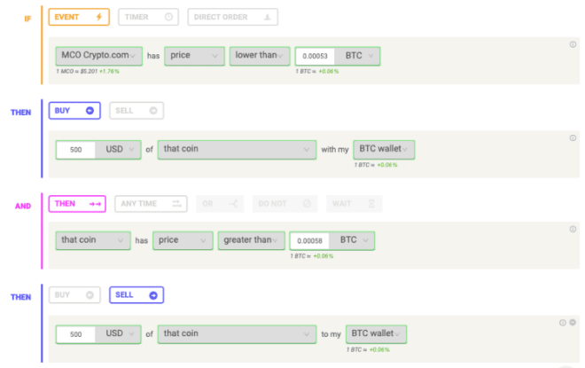Switch the AND condition to ANY TIME
The height and width of the screenshot is (368, 585).
pyautogui.click(x=150, y=203)
